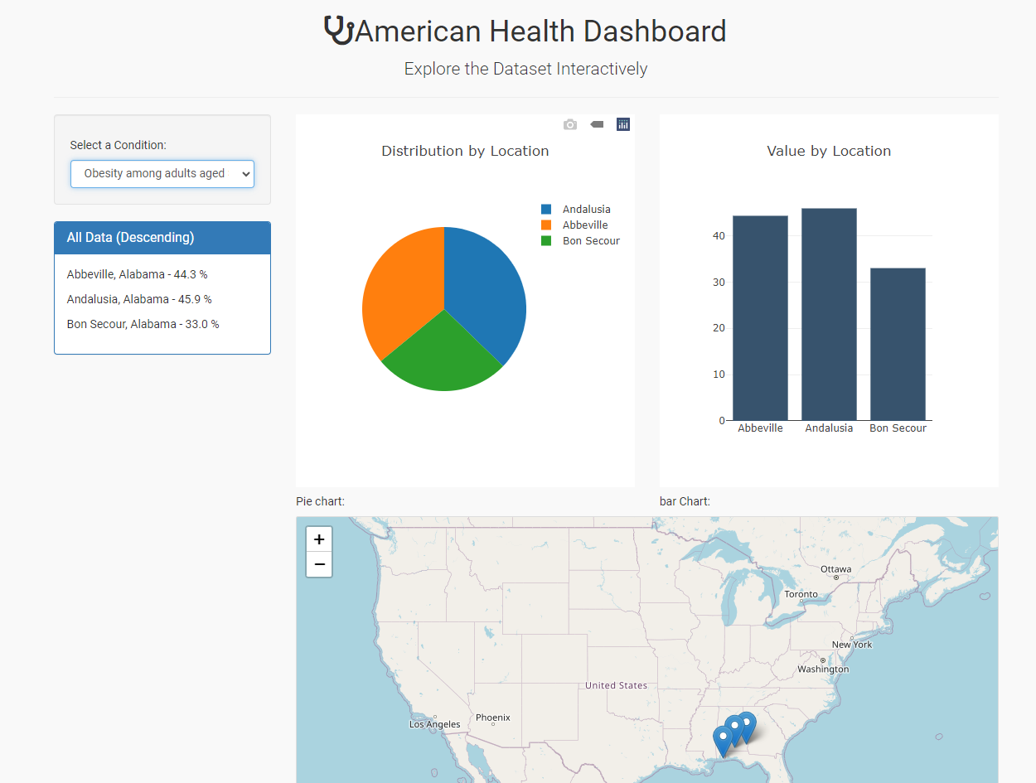
Task: Select Andalusia, Alabama - 45.9 % list entry
Action: point(139,299)
